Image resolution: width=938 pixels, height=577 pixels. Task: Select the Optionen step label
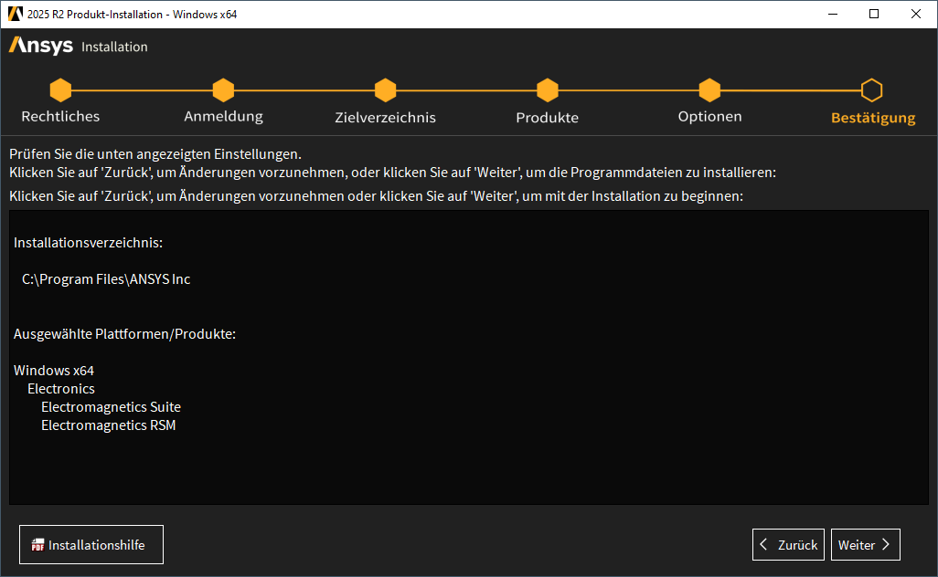[x=709, y=117]
